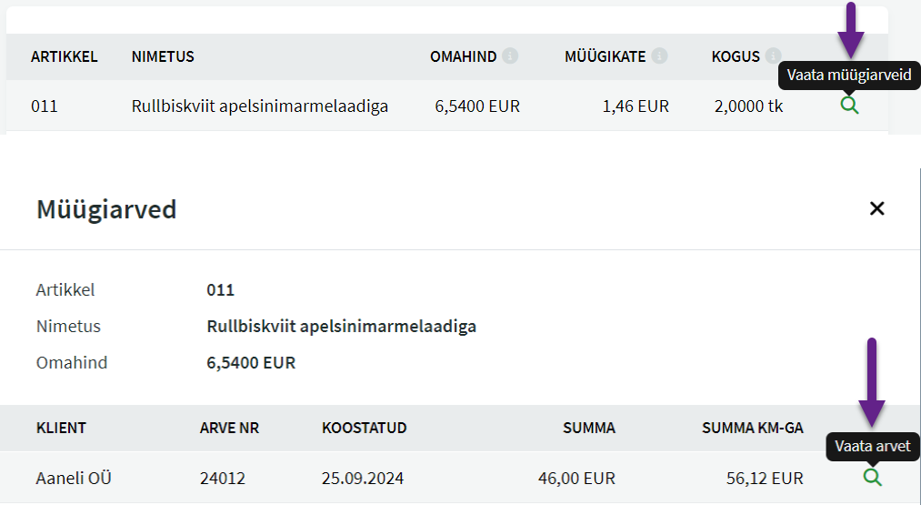Click invoice number 24012
Image resolution: width=921 pixels, height=505 pixels.
223,478
